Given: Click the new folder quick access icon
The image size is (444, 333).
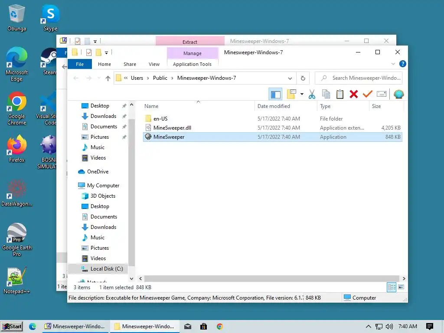Looking at the screenshot, I should click(98, 52).
